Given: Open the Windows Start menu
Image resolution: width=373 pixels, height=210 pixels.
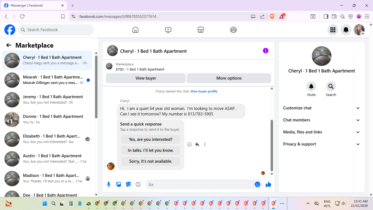Looking at the screenshot, I should (x=45, y=203).
